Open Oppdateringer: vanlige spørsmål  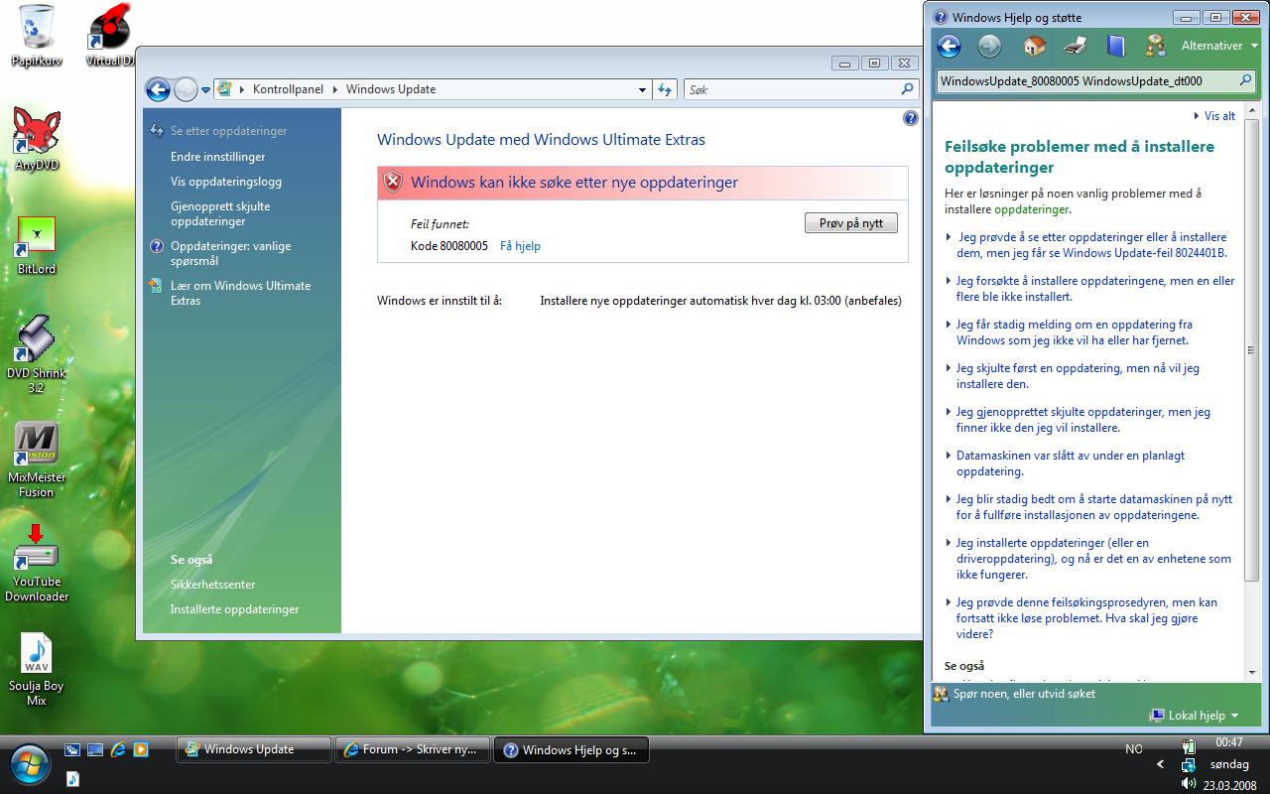pos(231,254)
